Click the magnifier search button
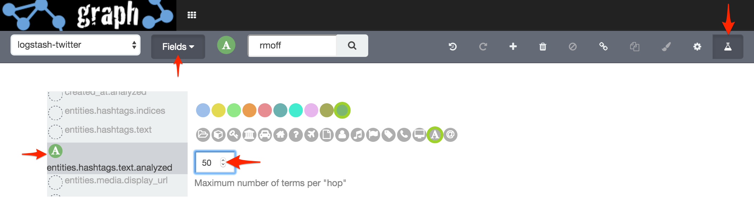Image resolution: width=754 pixels, height=217 pixels. point(352,46)
